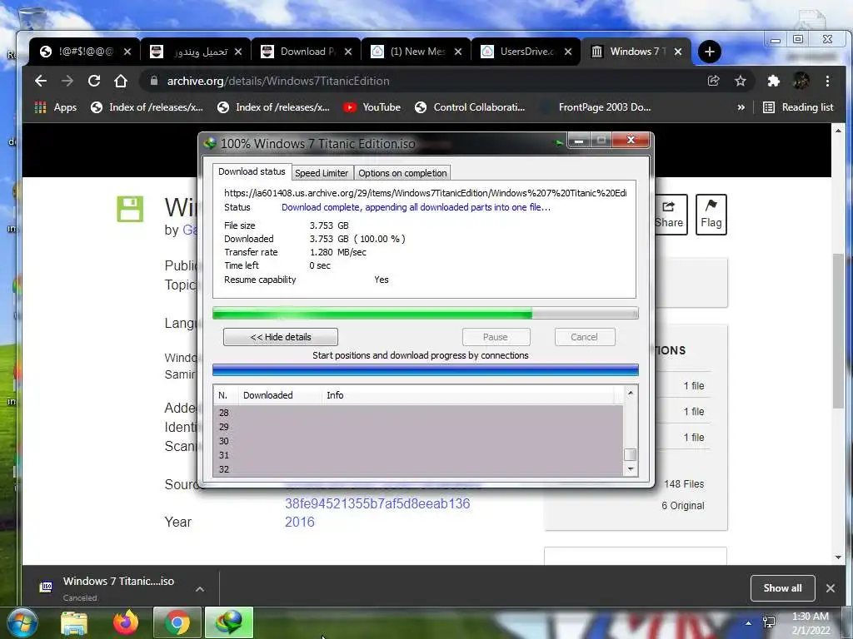
Task: Open the Control Collaborati... bookmark
Action: [470, 107]
